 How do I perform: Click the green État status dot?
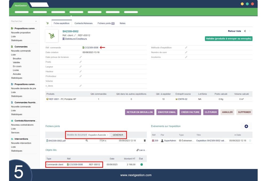(142, 164)
